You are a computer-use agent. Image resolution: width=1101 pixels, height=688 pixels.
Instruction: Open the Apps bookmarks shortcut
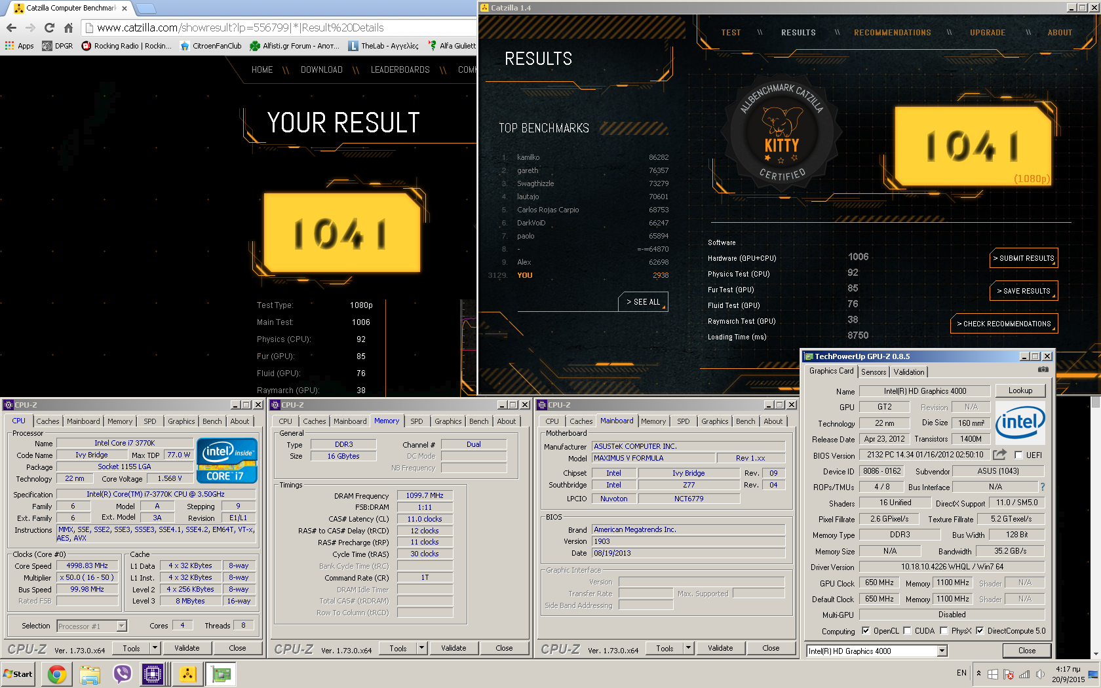pyautogui.click(x=19, y=46)
